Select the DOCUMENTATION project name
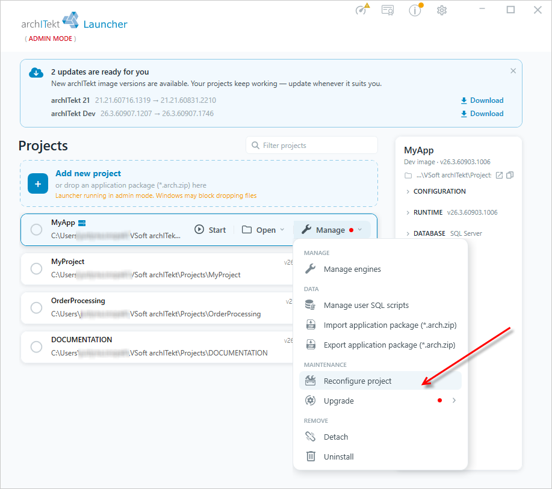This screenshot has height=489, width=552. point(82,340)
